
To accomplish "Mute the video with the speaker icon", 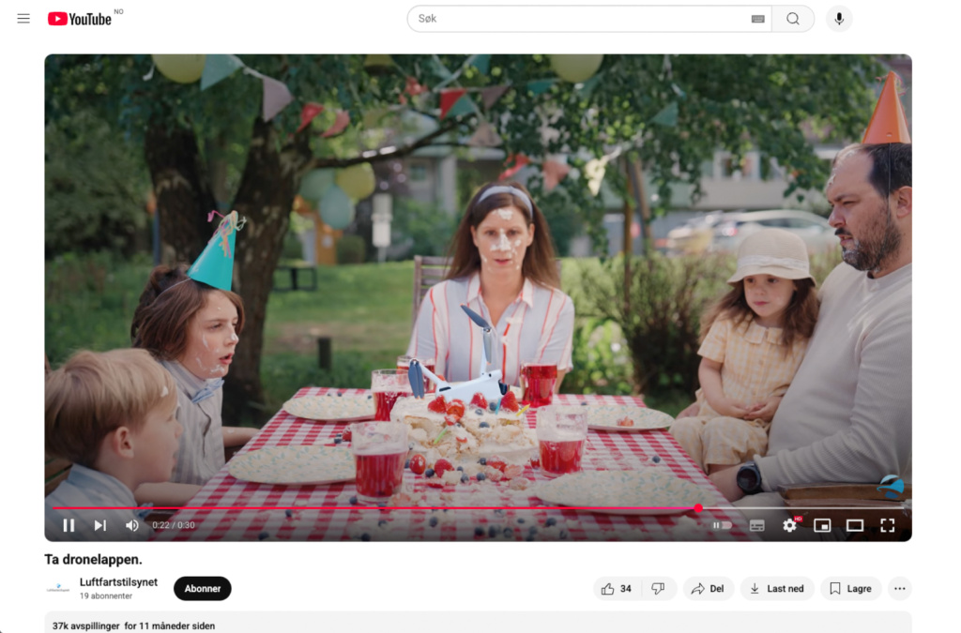I will (131, 525).
